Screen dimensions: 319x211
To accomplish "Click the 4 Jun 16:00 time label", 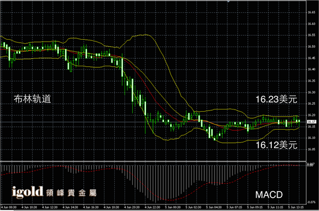I will (91, 208).
